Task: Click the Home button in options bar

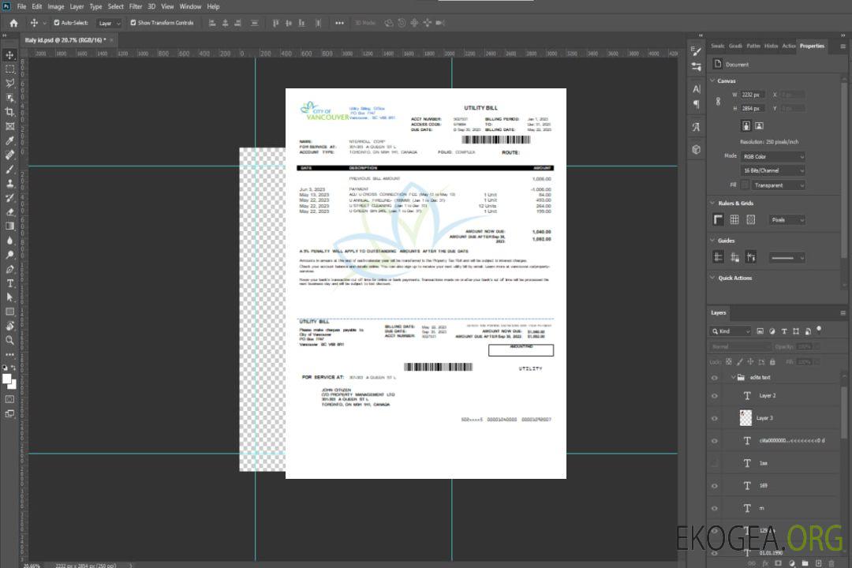Action: pos(13,23)
